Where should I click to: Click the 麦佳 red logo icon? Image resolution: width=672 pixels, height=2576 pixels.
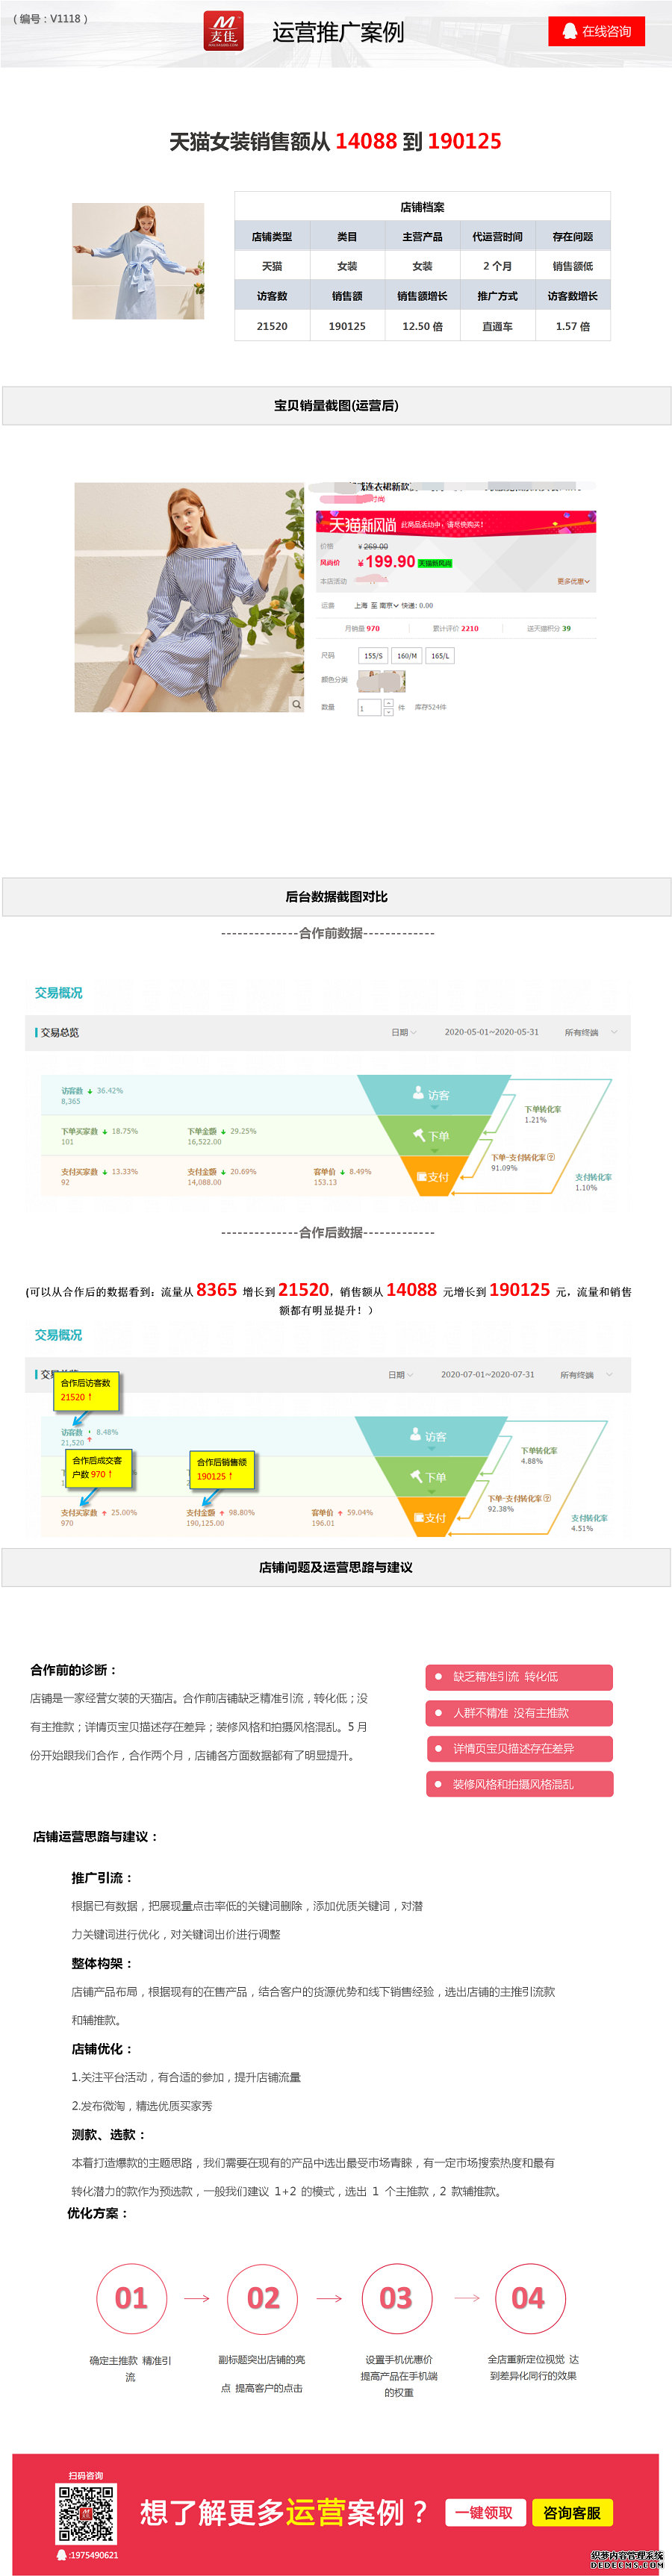coord(223,31)
